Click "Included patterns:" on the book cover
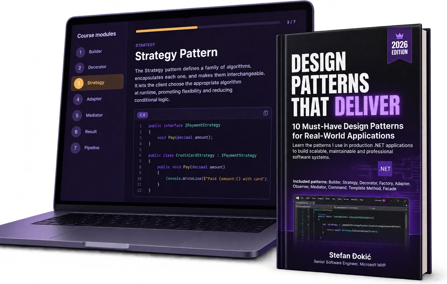 (310, 181)
